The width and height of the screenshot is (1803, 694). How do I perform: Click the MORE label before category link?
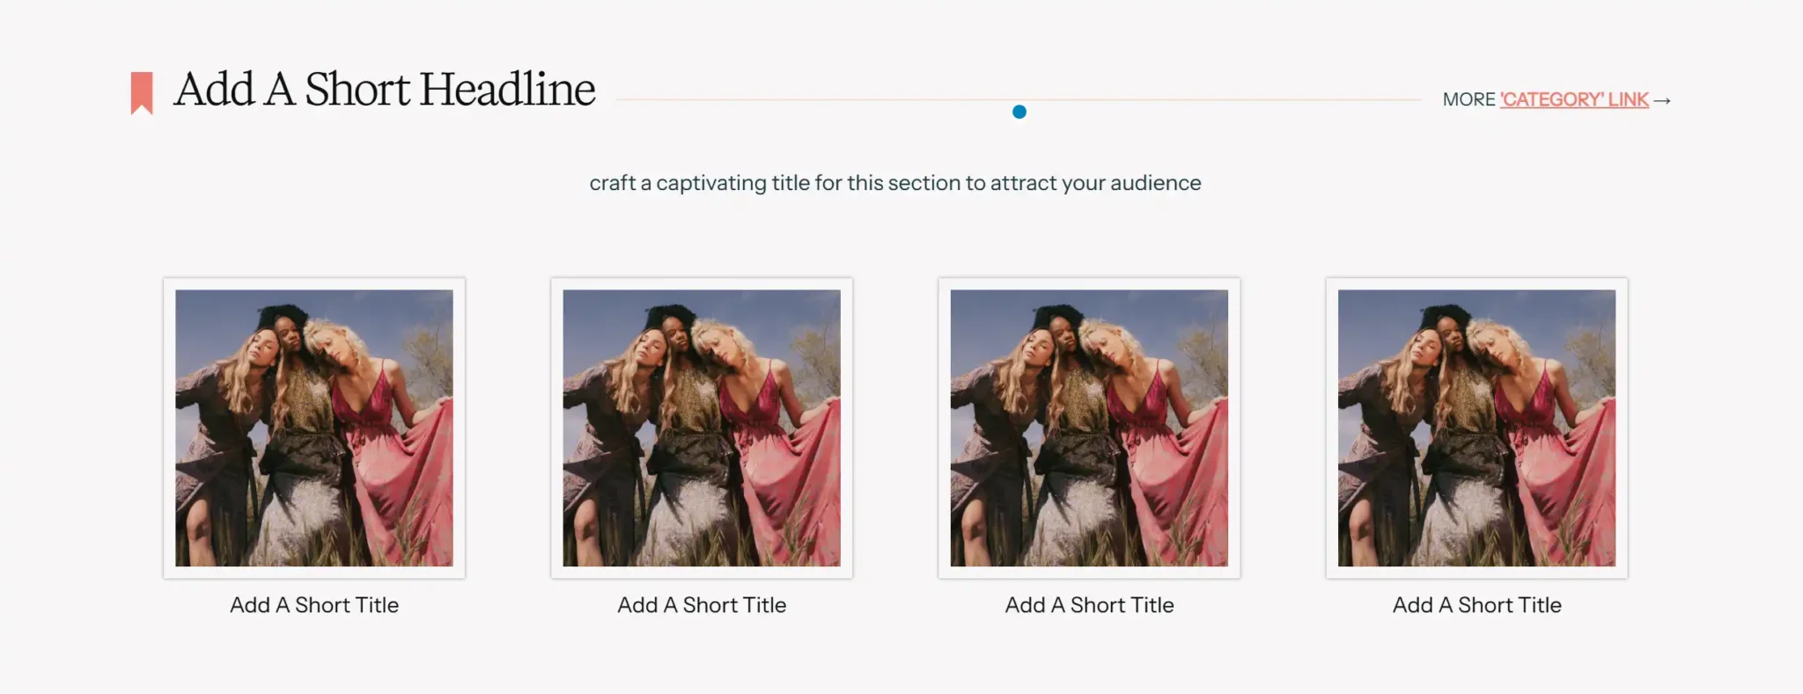click(x=1468, y=99)
